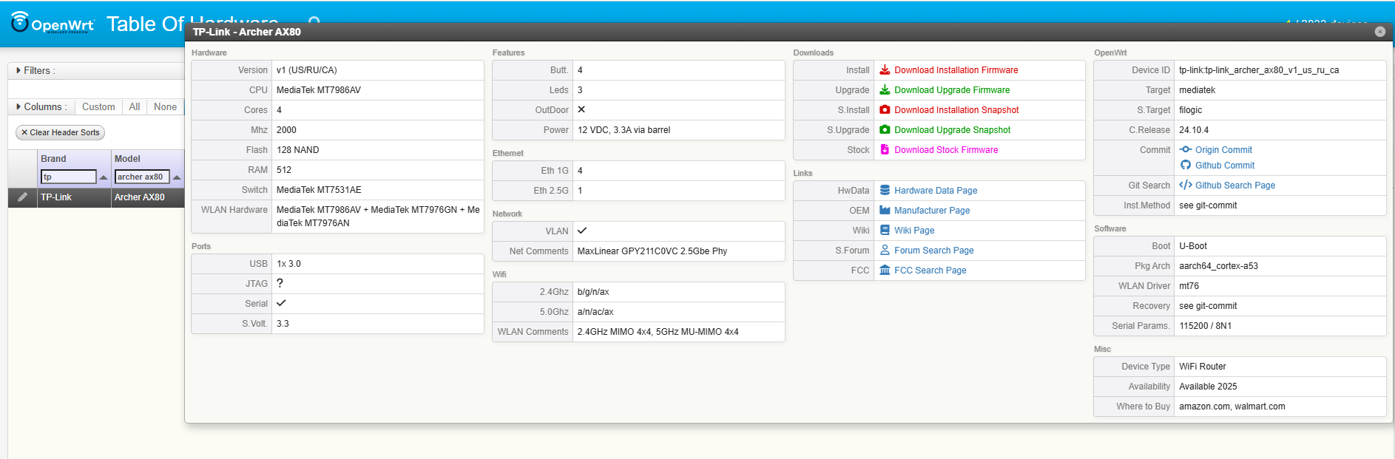
Task: Click the Stock Firmware file icon
Action: (x=885, y=150)
